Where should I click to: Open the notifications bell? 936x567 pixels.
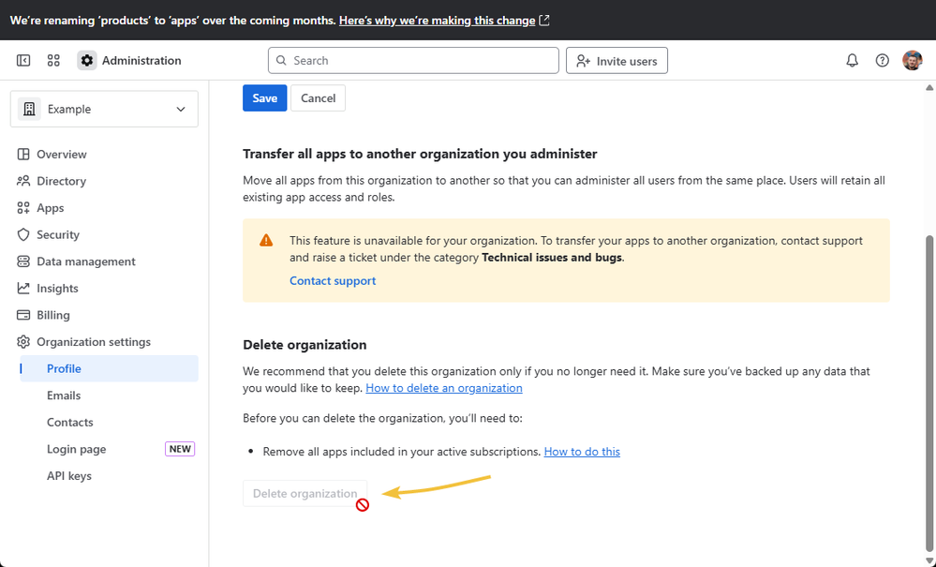852,61
